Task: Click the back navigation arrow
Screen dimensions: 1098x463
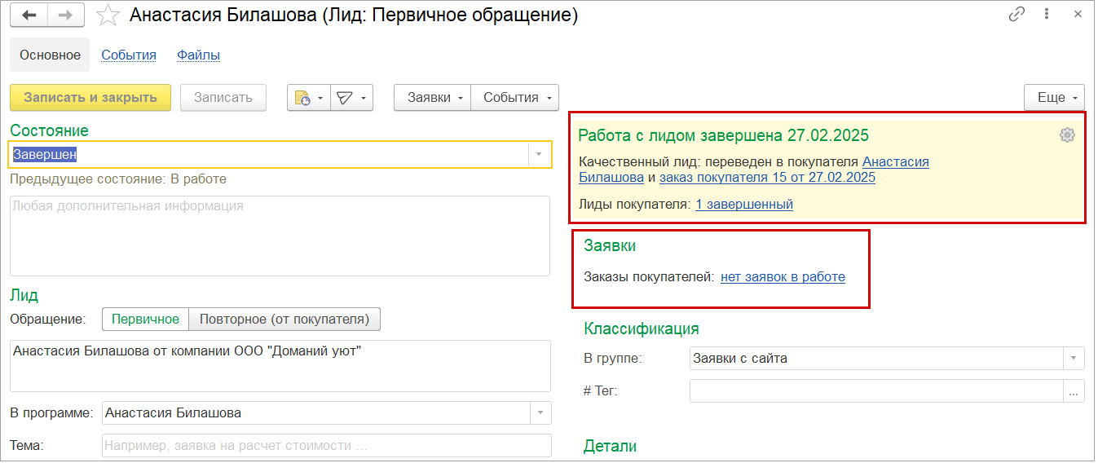Action: [x=29, y=15]
